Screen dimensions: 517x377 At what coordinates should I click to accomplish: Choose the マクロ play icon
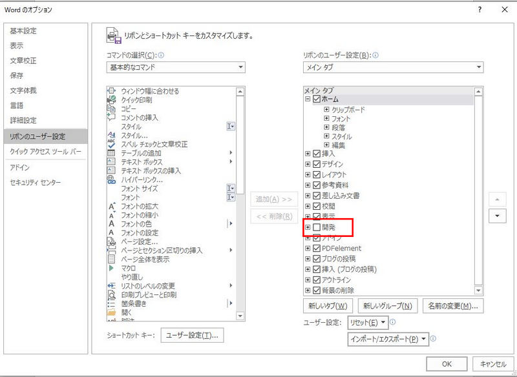pos(111,269)
